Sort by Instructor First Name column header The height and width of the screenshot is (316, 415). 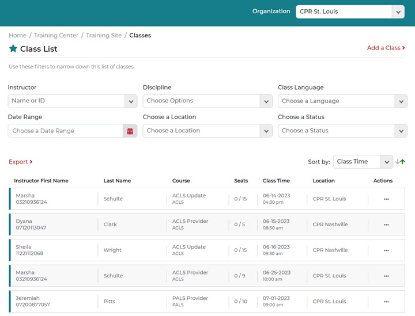(41, 181)
